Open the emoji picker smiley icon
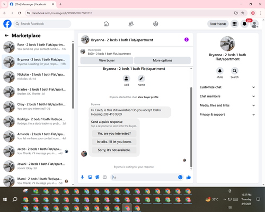The image size is (265, 212). (180, 177)
